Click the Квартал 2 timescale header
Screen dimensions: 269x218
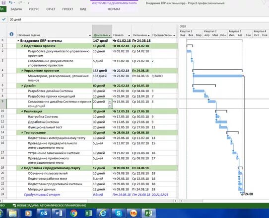(210, 31)
